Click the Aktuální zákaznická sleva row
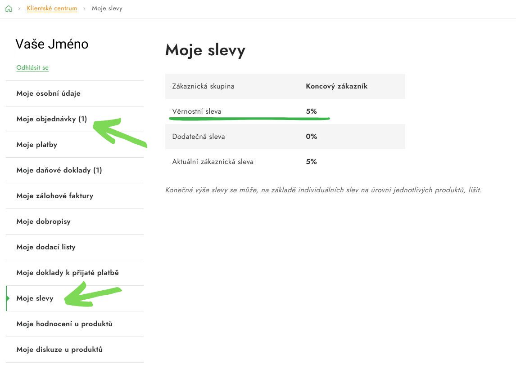This screenshot has height=368, width=516. [285, 162]
